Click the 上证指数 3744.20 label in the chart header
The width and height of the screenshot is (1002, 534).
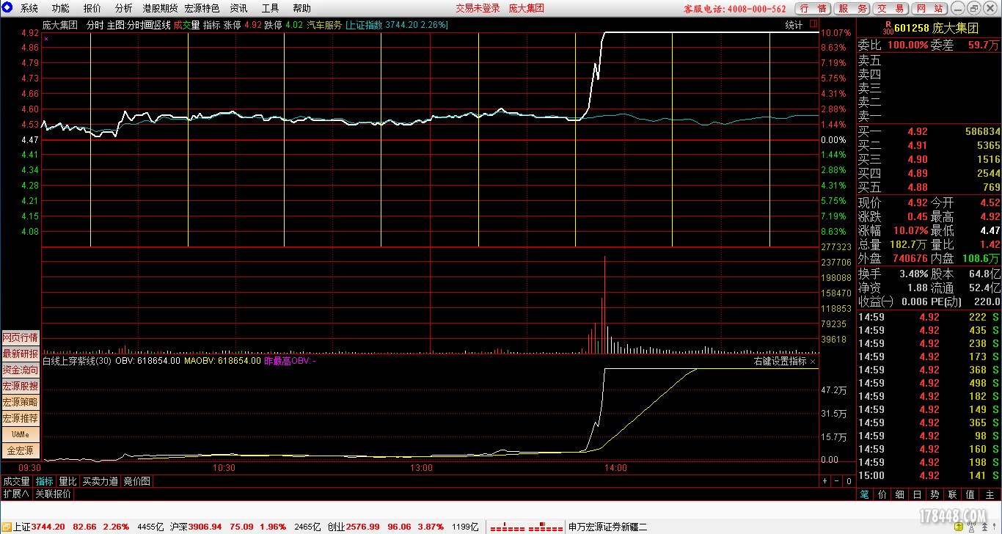click(396, 24)
